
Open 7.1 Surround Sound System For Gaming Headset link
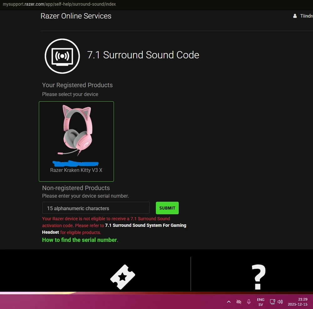[x=146, y=225]
